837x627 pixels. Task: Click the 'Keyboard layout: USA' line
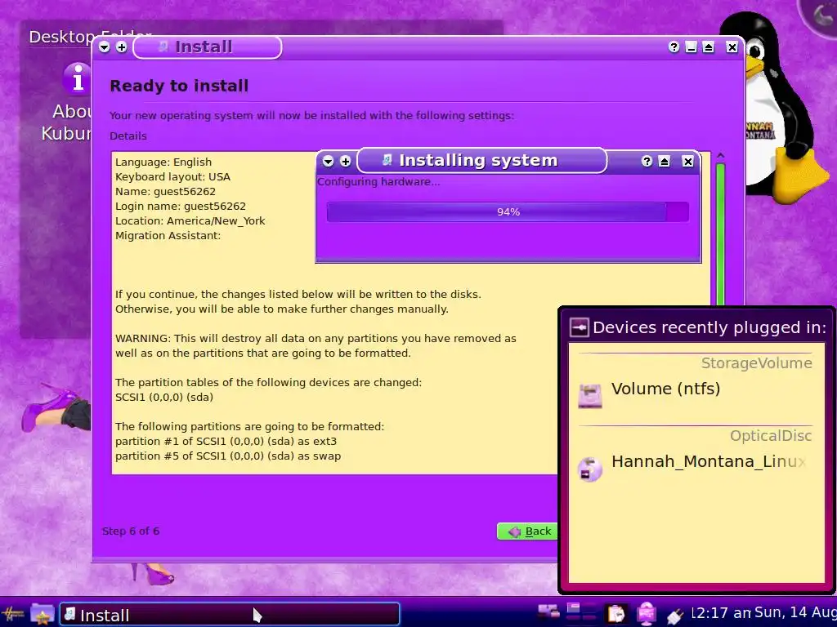tap(173, 177)
